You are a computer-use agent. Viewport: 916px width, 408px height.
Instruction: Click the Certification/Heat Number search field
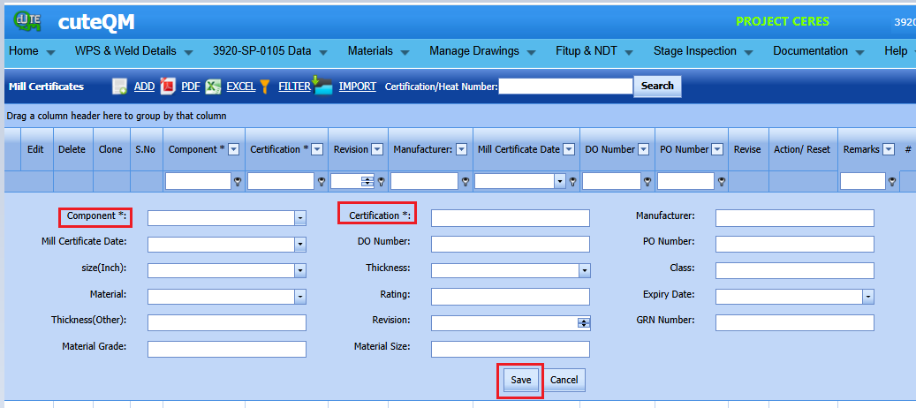click(x=565, y=87)
